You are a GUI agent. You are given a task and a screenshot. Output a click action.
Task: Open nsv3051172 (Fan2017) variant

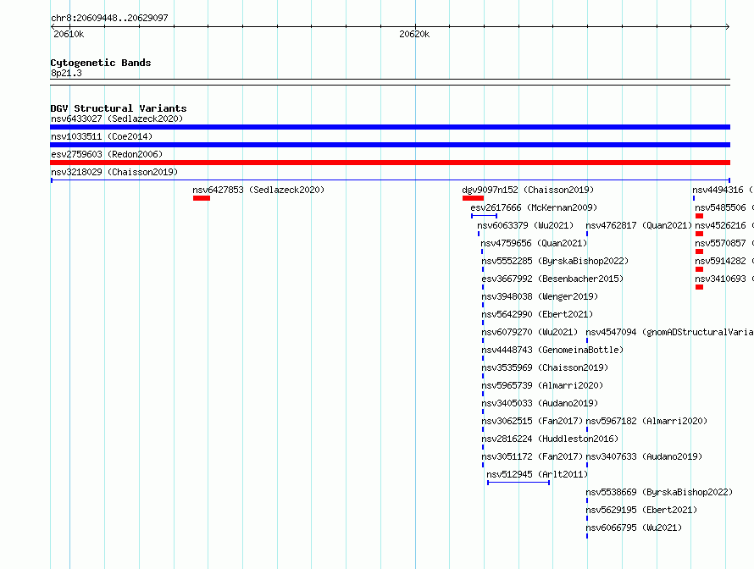click(x=532, y=456)
